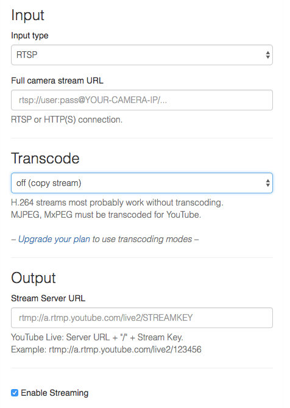Viewport: 290px width, 408px height.
Task: Click the Transcode section heading
Action: tap(45, 158)
